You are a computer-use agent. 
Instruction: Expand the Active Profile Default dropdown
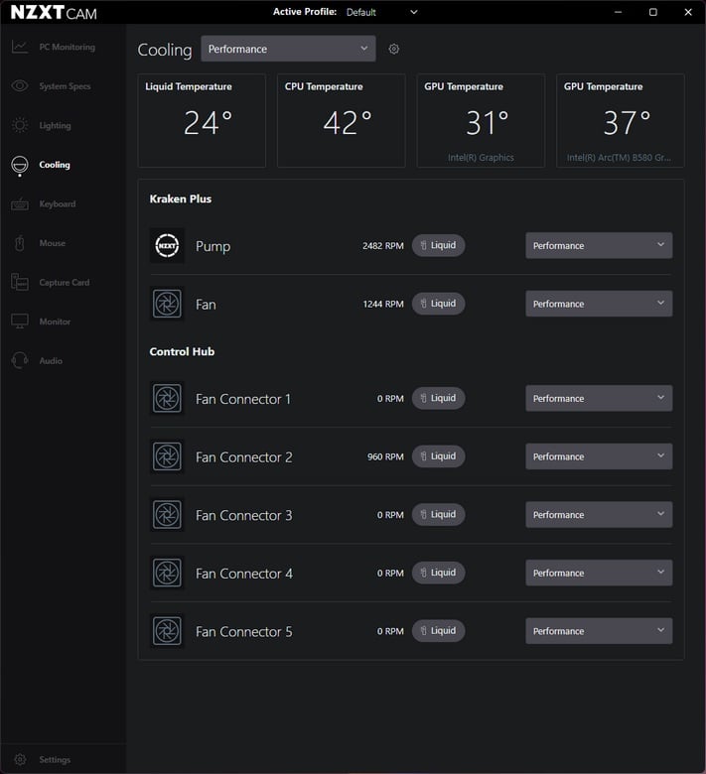382,12
